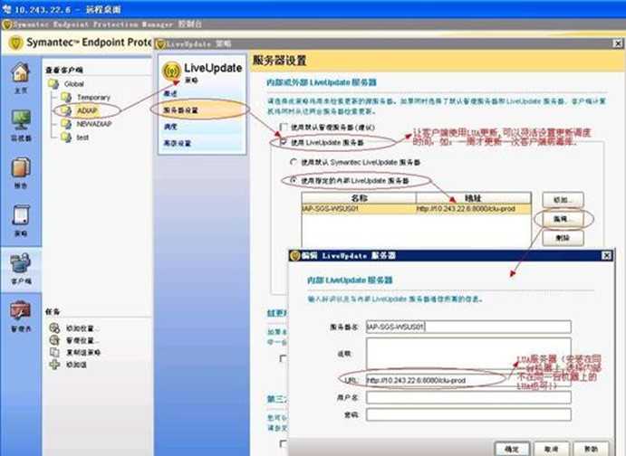Click the 帮助 Help button
Image resolution: width=626 pixels, height=456 pixels.
pyautogui.click(x=591, y=449)
